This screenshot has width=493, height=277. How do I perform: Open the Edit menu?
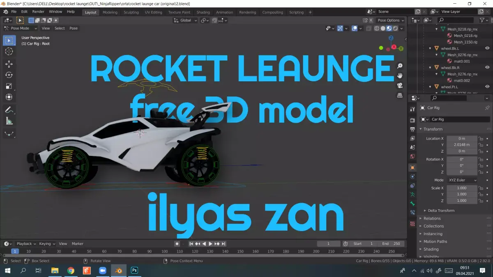click(x=25, y=12)
